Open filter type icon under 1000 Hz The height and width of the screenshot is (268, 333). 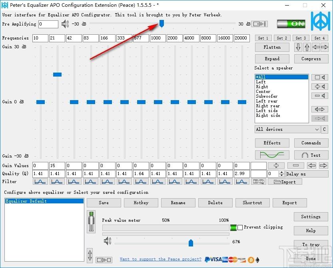[158, 181]
